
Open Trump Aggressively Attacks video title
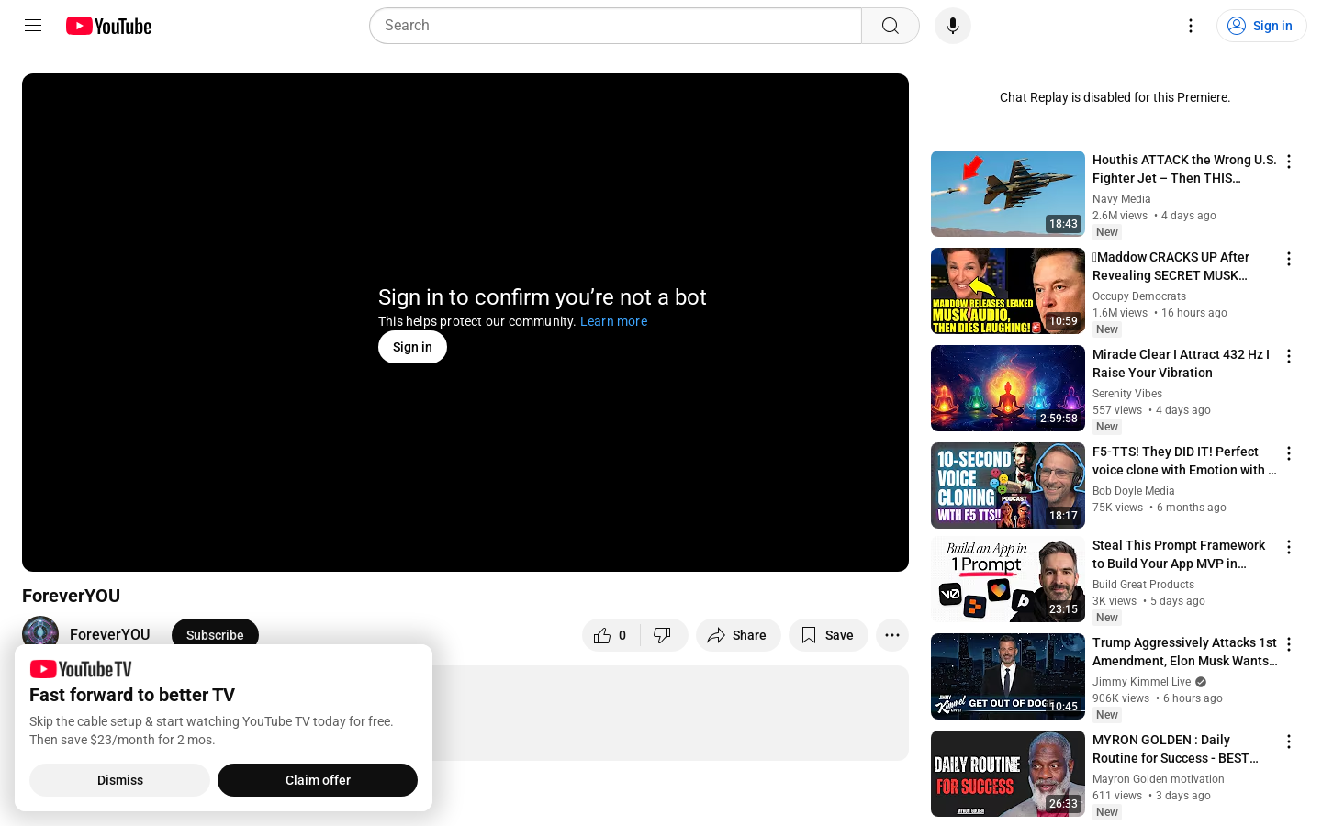point(1184,652)
